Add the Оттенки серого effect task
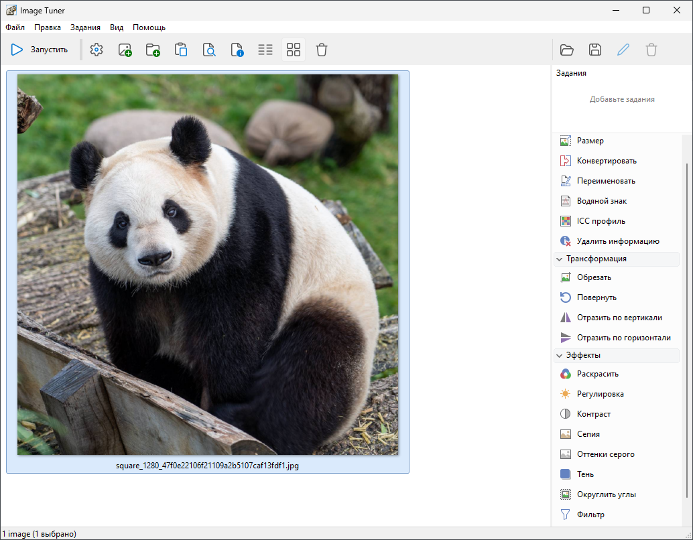The width and height of the screenshot is (693, 540). [605, 454]
